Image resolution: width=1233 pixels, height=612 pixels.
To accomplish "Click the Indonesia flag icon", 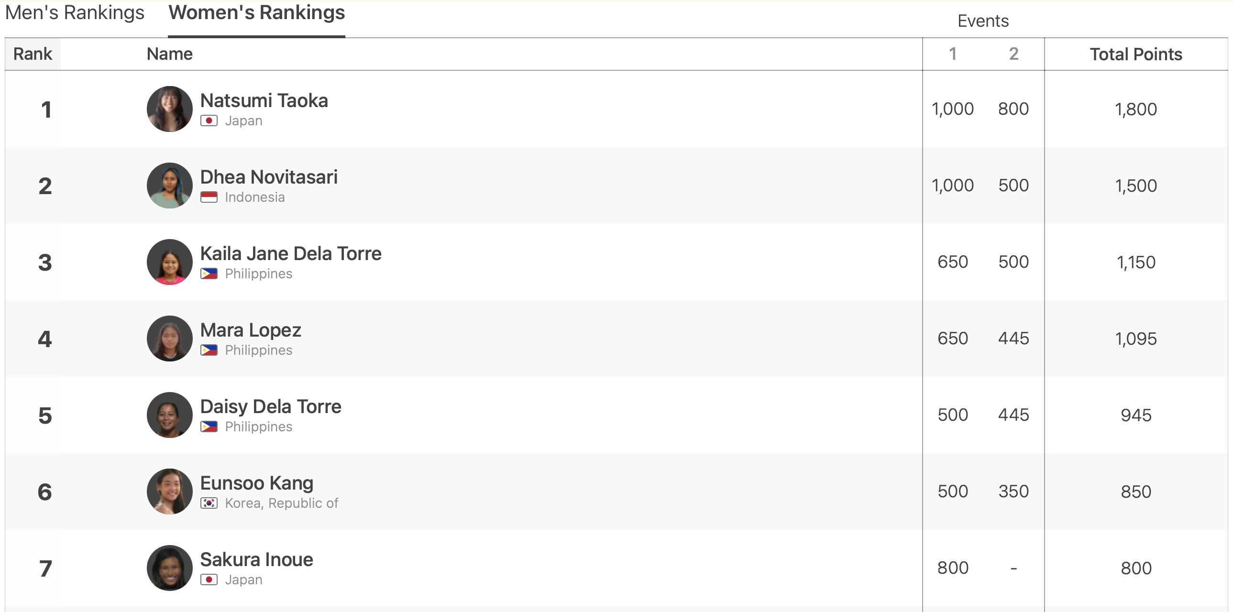I will [x=209, y=197].
